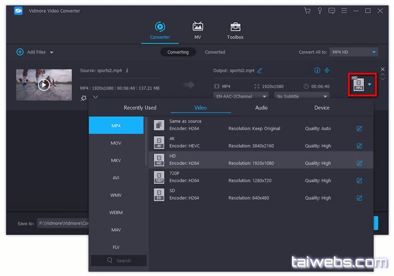The width and height of the screenshot is (394, 276).
Task: Select MKV from the format list
Action: (116, 160)
